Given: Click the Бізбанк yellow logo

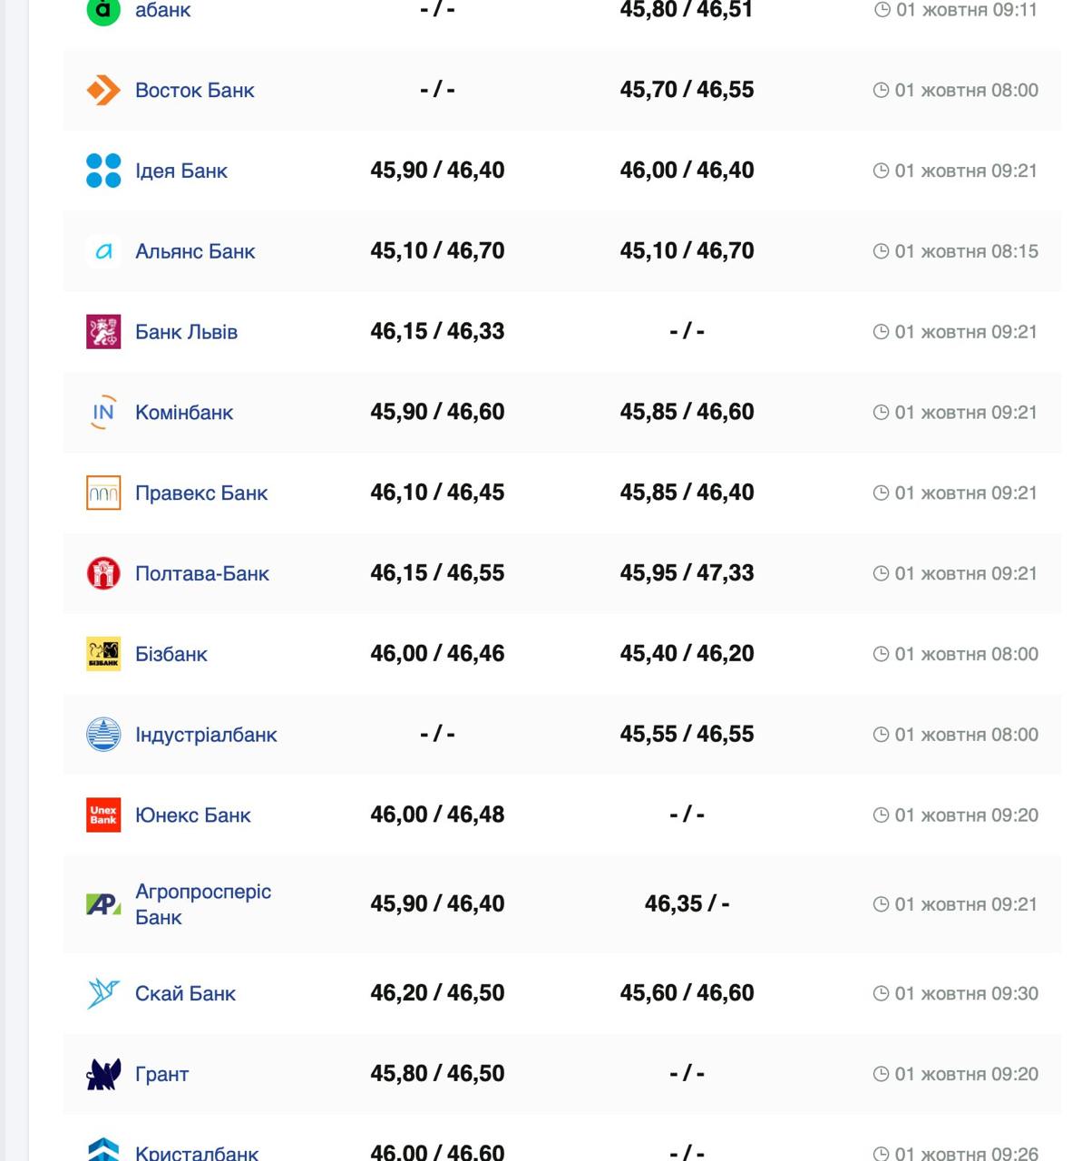Looking at the screenshot, I should tap(102, 654).
